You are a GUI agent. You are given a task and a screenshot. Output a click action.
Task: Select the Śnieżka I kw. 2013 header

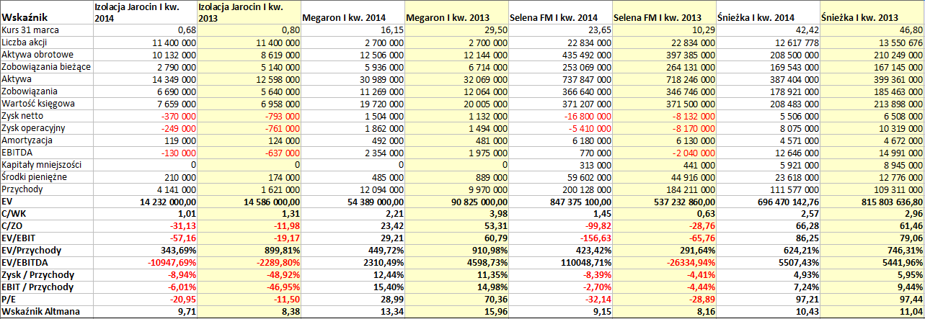(872, 12)
